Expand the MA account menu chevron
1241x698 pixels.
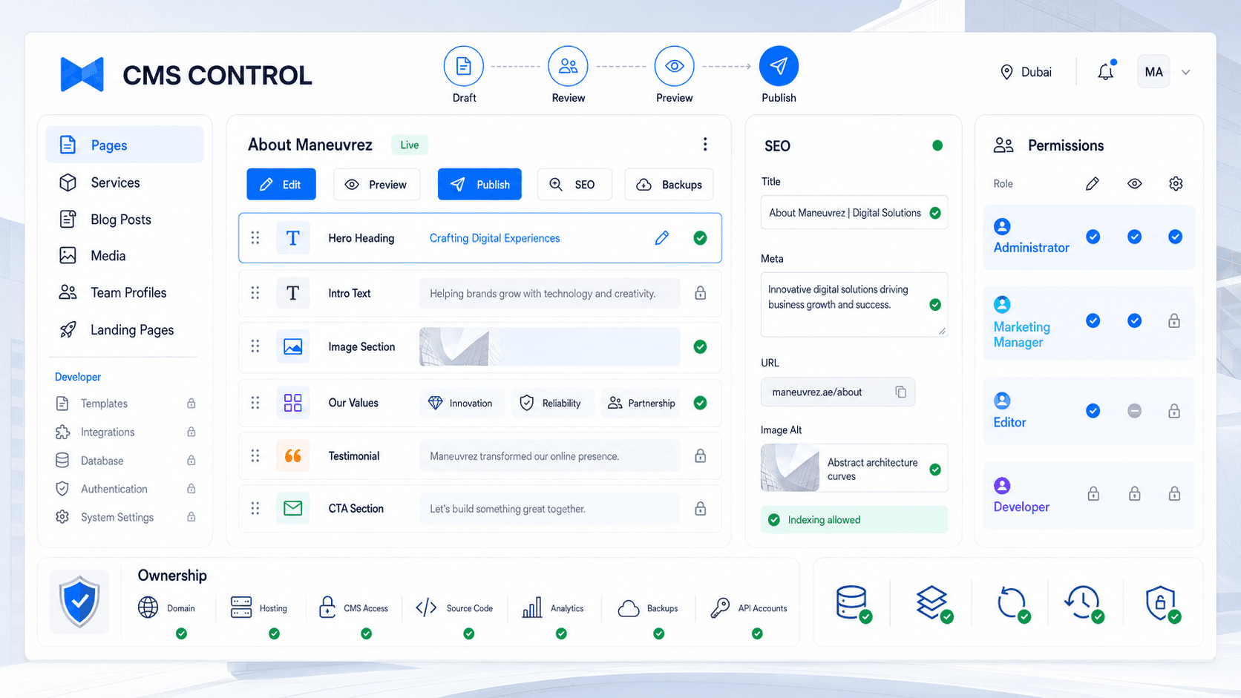coord(1186,72)
